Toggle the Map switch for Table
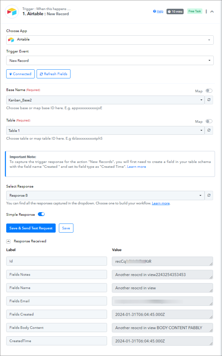 pos(209,121)
